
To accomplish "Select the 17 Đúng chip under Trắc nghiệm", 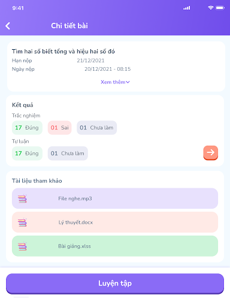I will pyautogui.click(x=27, y=128).
